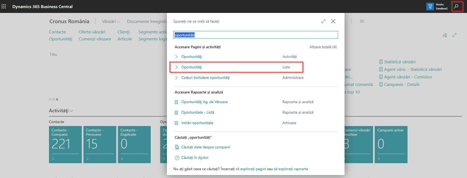Image resolution: width=467 pixels, height=178 pixels.
Task: Expand the Vânzări dropdown menu
Action: point(111,22)
